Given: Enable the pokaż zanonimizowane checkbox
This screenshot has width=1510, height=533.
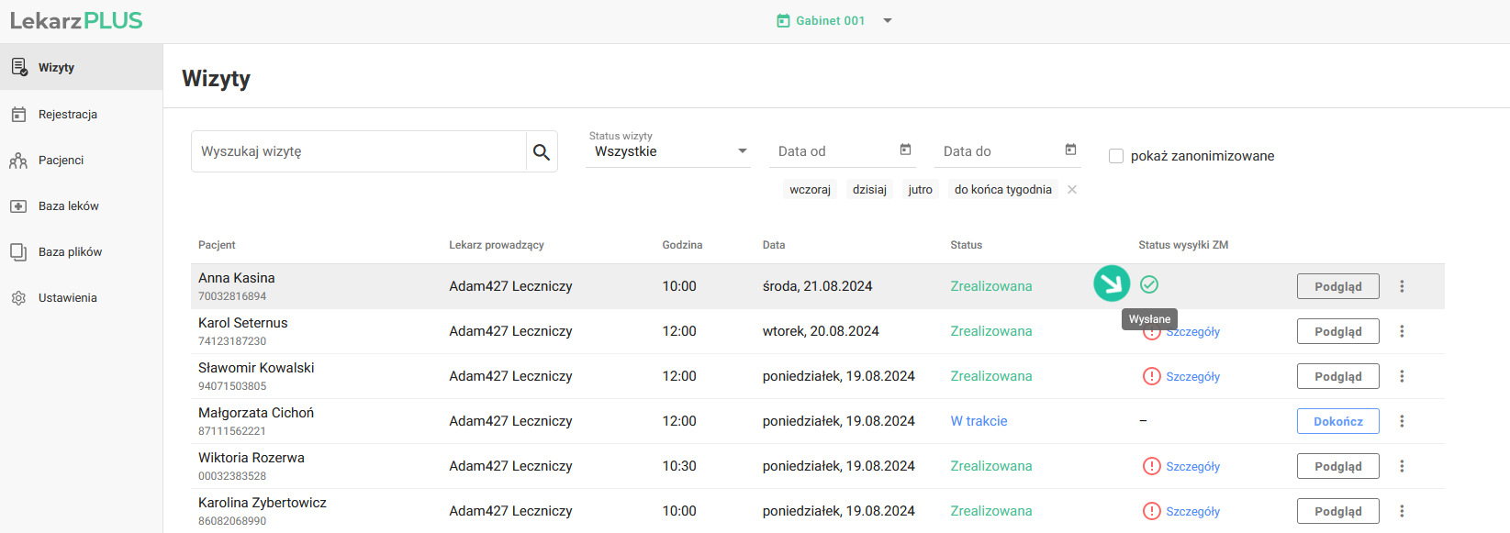Looking at the screenshot, I should pos(1116,156).
